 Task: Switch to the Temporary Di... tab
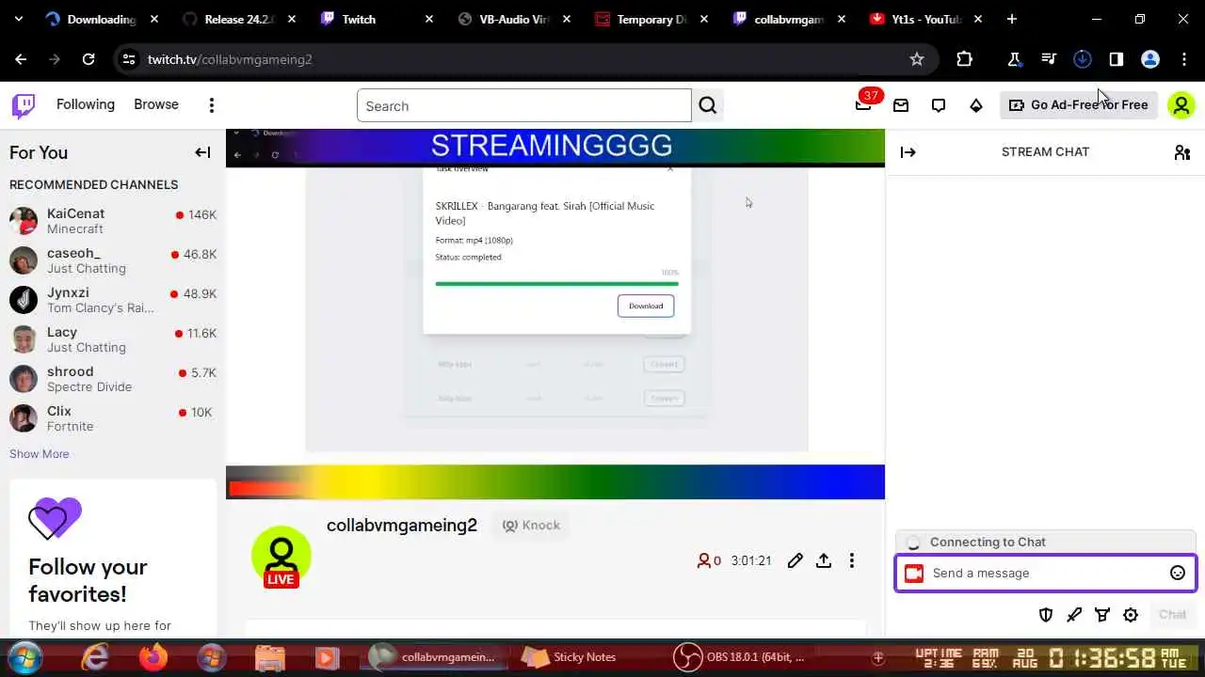coord(651,19)
